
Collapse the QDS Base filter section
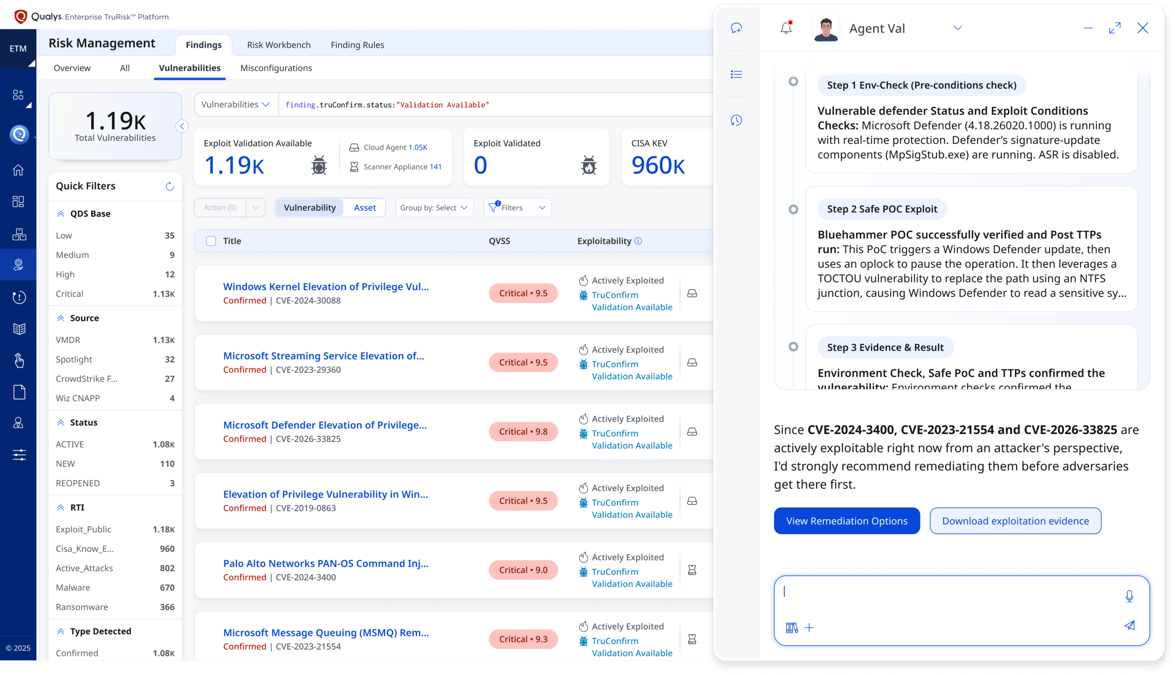(61, 214)
